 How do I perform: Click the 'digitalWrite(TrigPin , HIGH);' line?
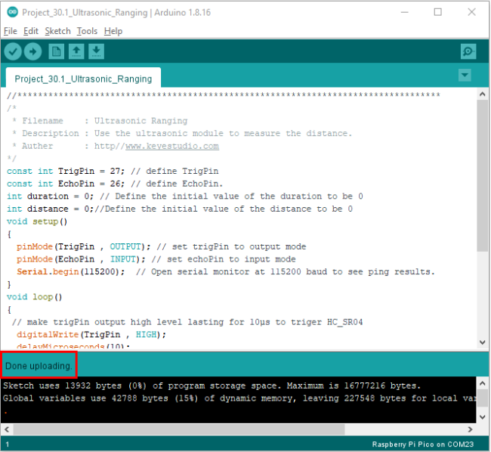pyautogui.click(x=91, y=335)
